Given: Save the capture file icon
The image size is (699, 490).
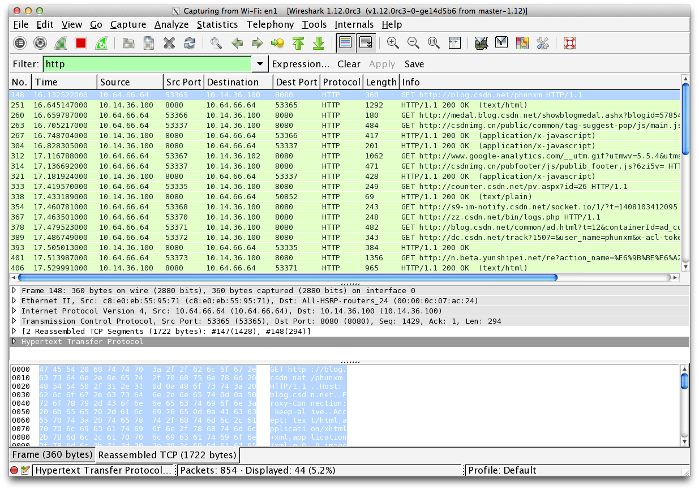Looking at the screenshot, I should 149,42.
